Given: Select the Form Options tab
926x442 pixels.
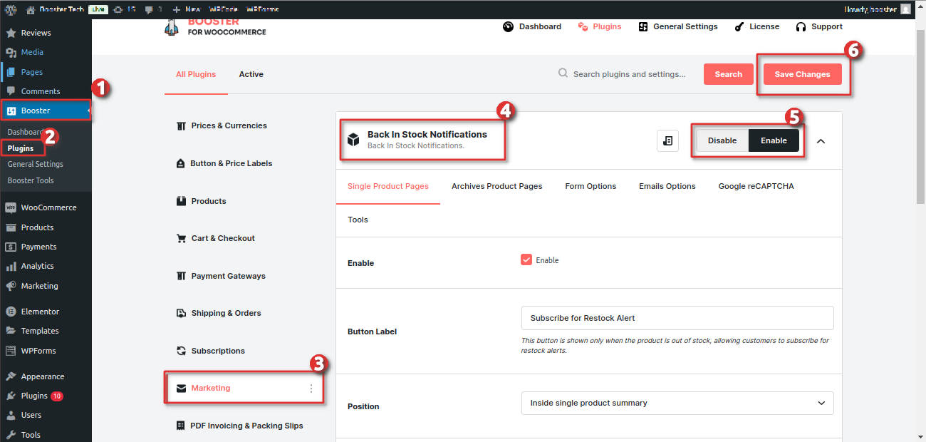Looking at the screenshot, I should tap(591, 186).
